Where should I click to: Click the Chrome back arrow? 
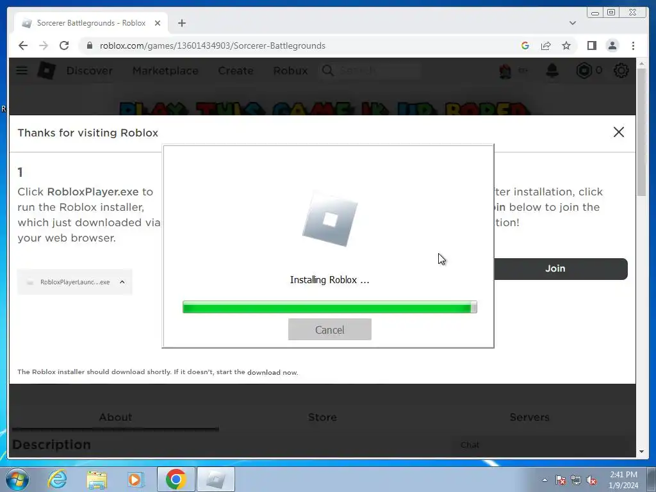click(23, 45)
